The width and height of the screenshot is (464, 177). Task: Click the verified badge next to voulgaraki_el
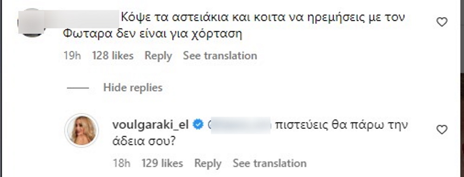[x=198, y=125]
